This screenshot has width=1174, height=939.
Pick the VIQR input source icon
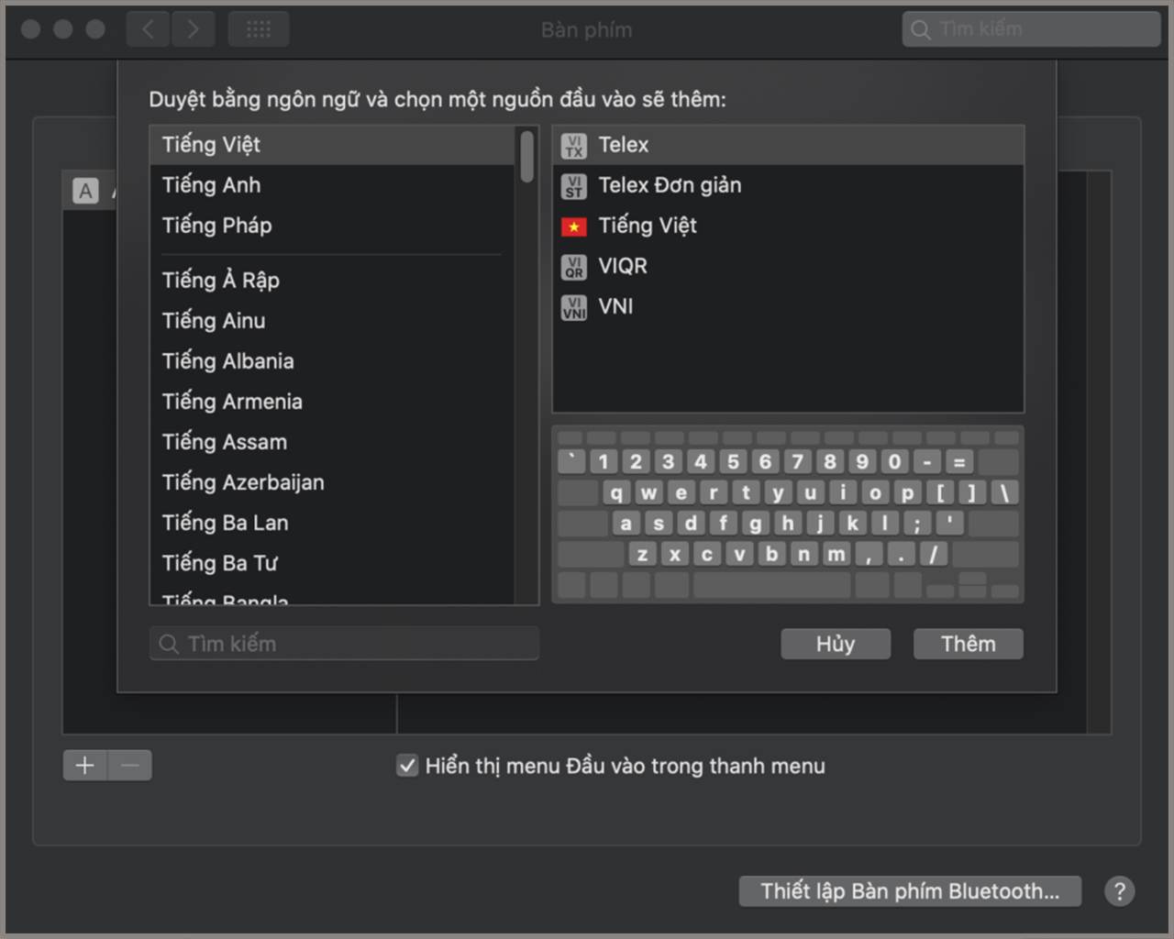[x=574, y=267]
